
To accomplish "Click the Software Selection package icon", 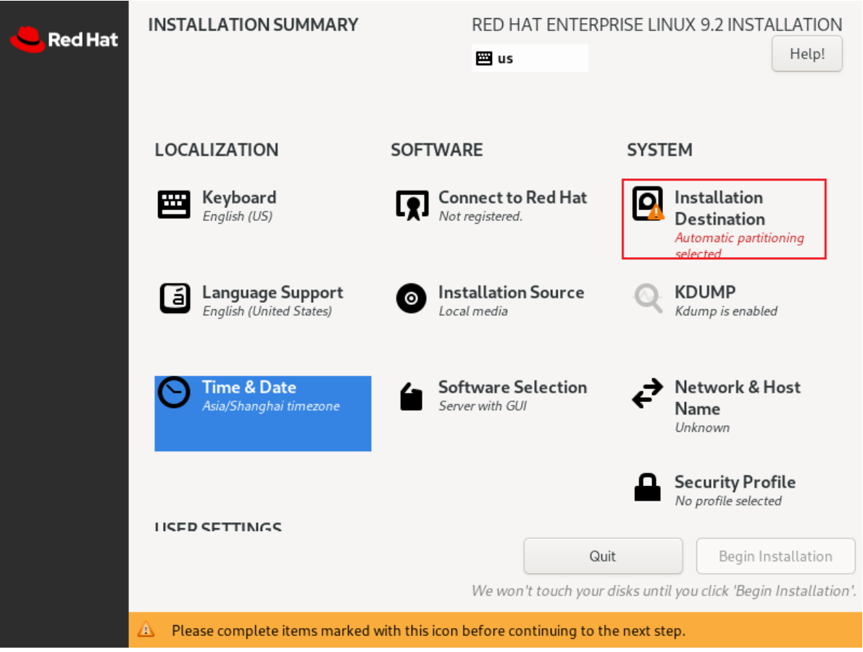I will click(x=411, y=397).
